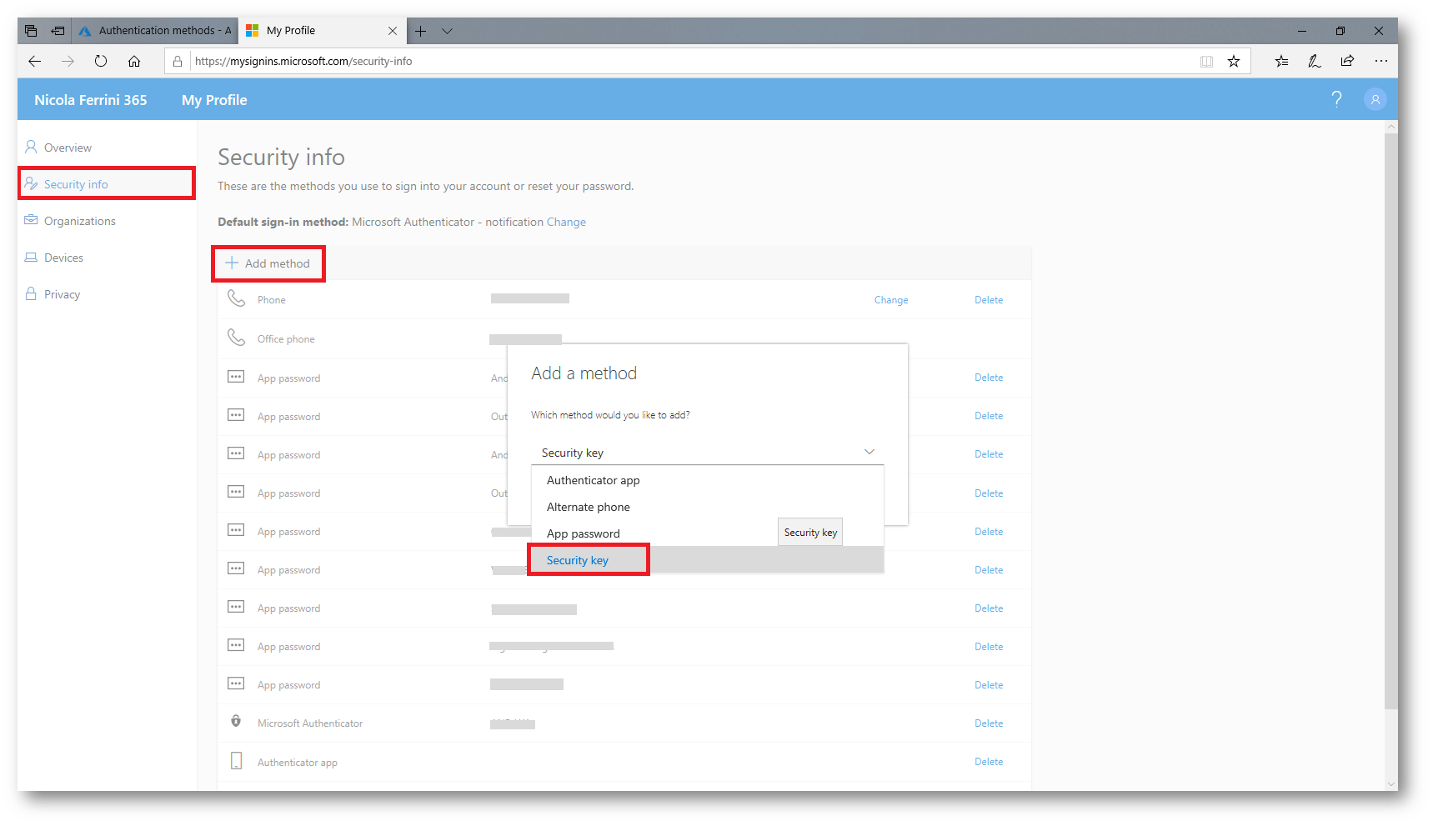Viewport: 1433px width, 826px height.
Task: Set these tabs aside
Action: click(58, 31)
